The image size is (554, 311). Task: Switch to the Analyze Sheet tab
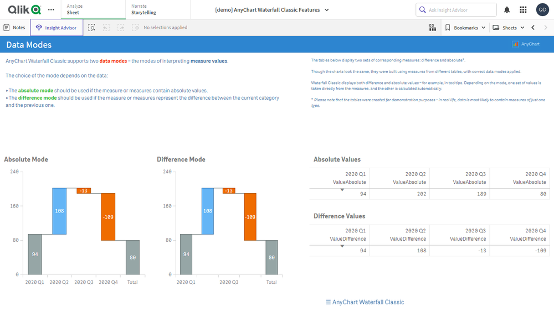91,9
